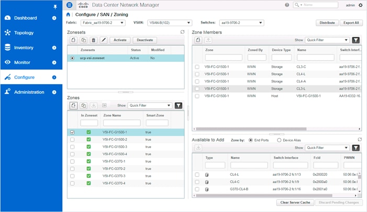Expand the Administration menu arrow
The width and height of the screenshot is (367, 212).
pyautogui.click(x=54, y=92)
